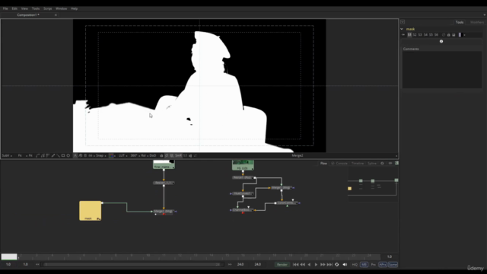487x274 pixels.
Task: Open the LUT dropdown
Action: (123, 155)
